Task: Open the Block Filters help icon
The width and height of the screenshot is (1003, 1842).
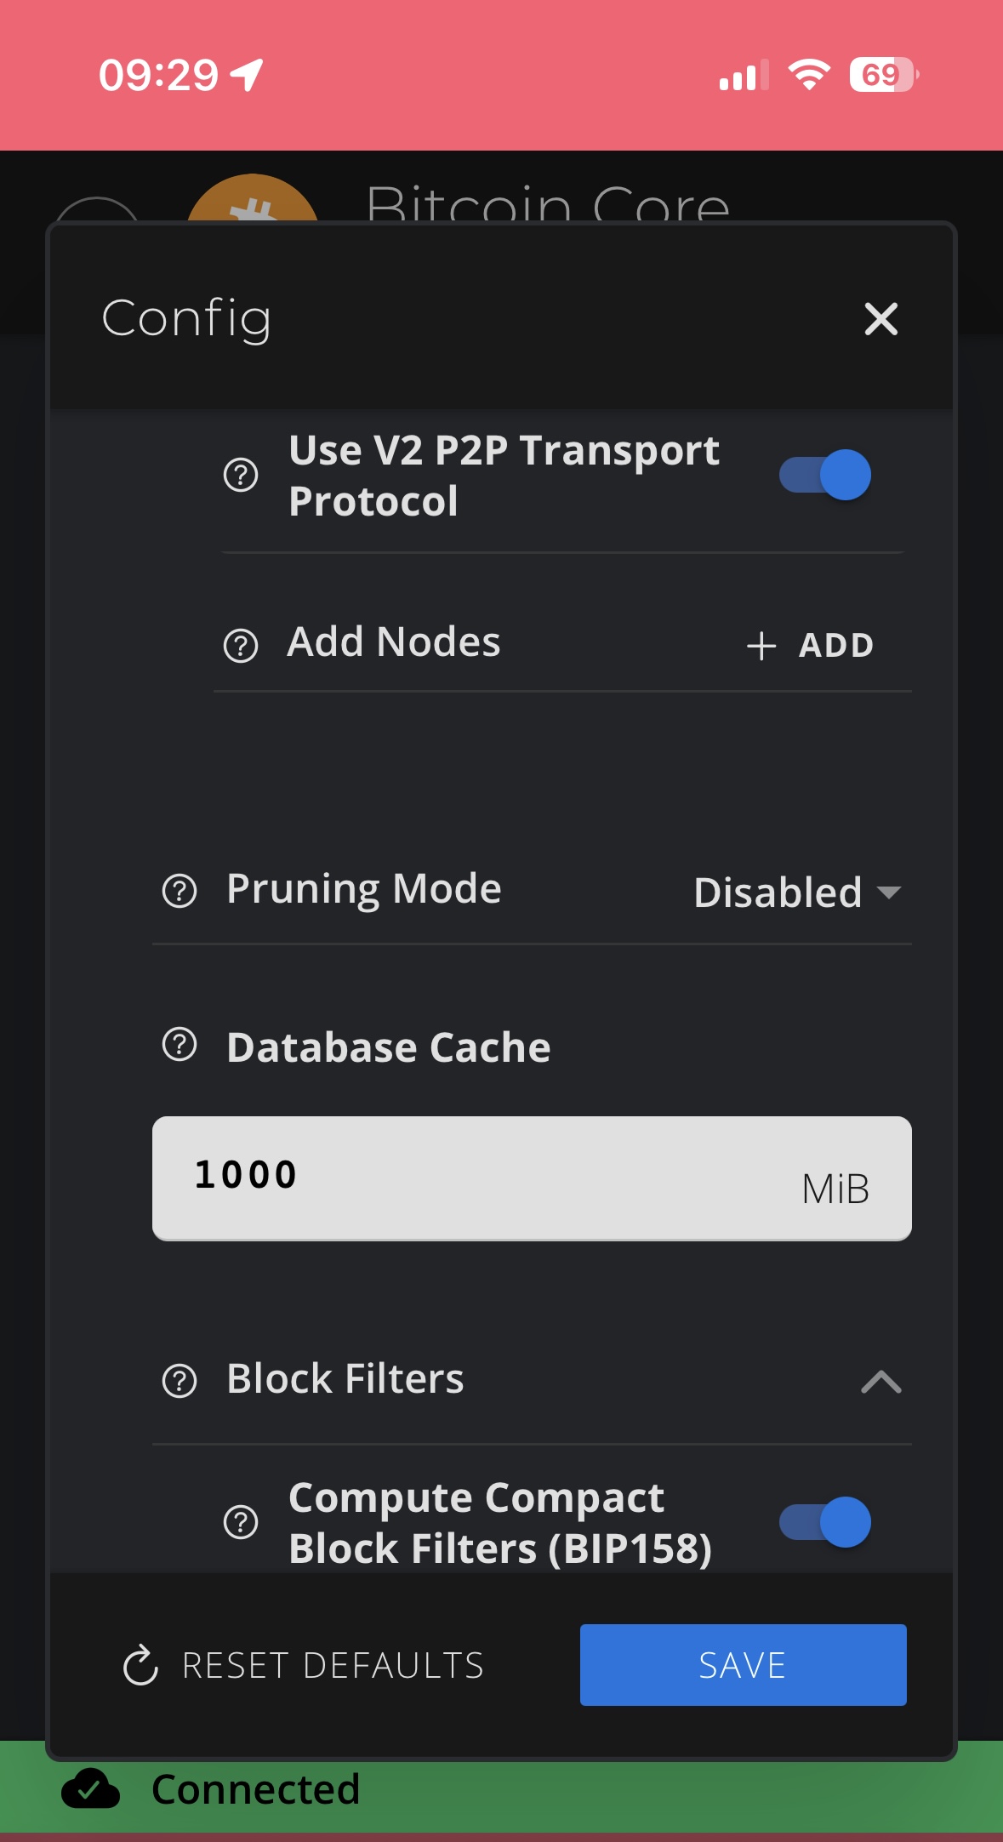Action: (180, 1381)
